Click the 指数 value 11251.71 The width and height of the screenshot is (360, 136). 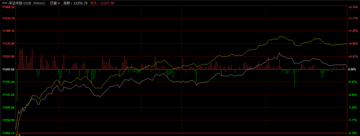(80, 3)
